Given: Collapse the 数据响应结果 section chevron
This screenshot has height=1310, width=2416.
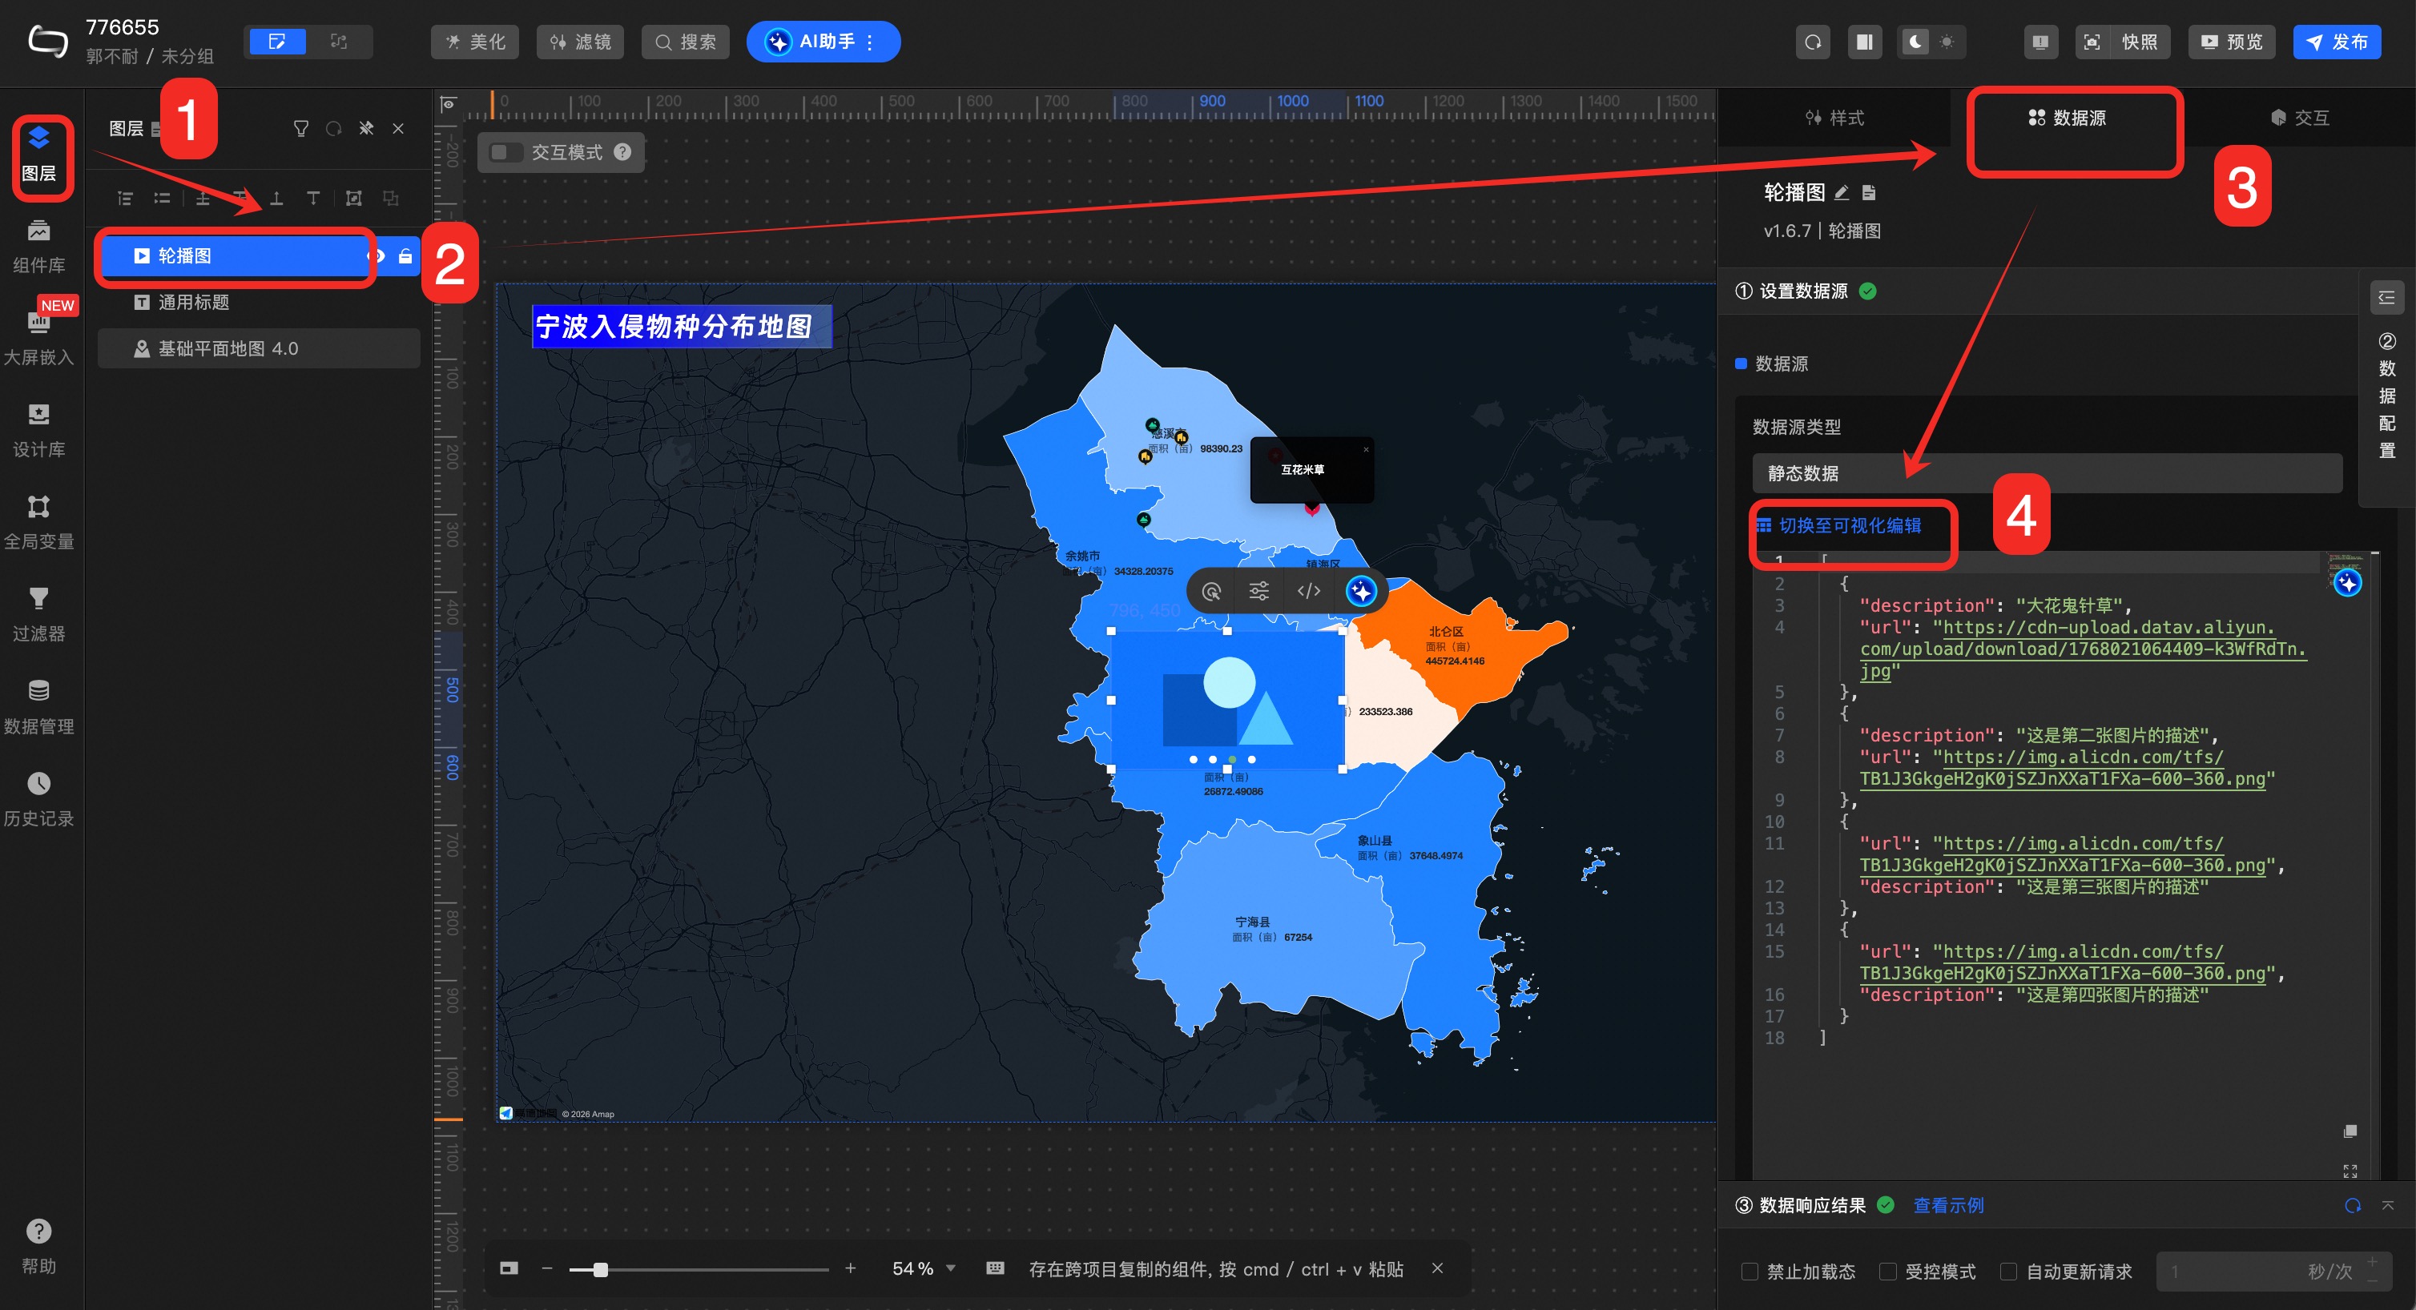Looking at the screenshot, I should coord(2387,1205).
